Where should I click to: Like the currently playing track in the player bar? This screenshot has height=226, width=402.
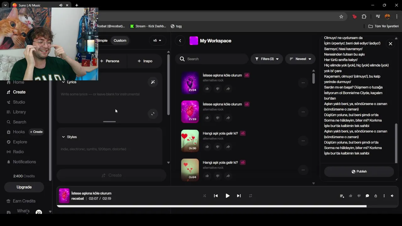point(350,196)
